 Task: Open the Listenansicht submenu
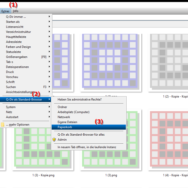click(26, 27)
